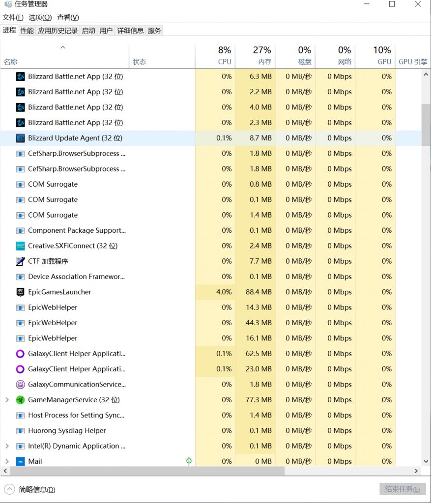Click the Creative.SXFiConnect process icon

click(20, 246)
